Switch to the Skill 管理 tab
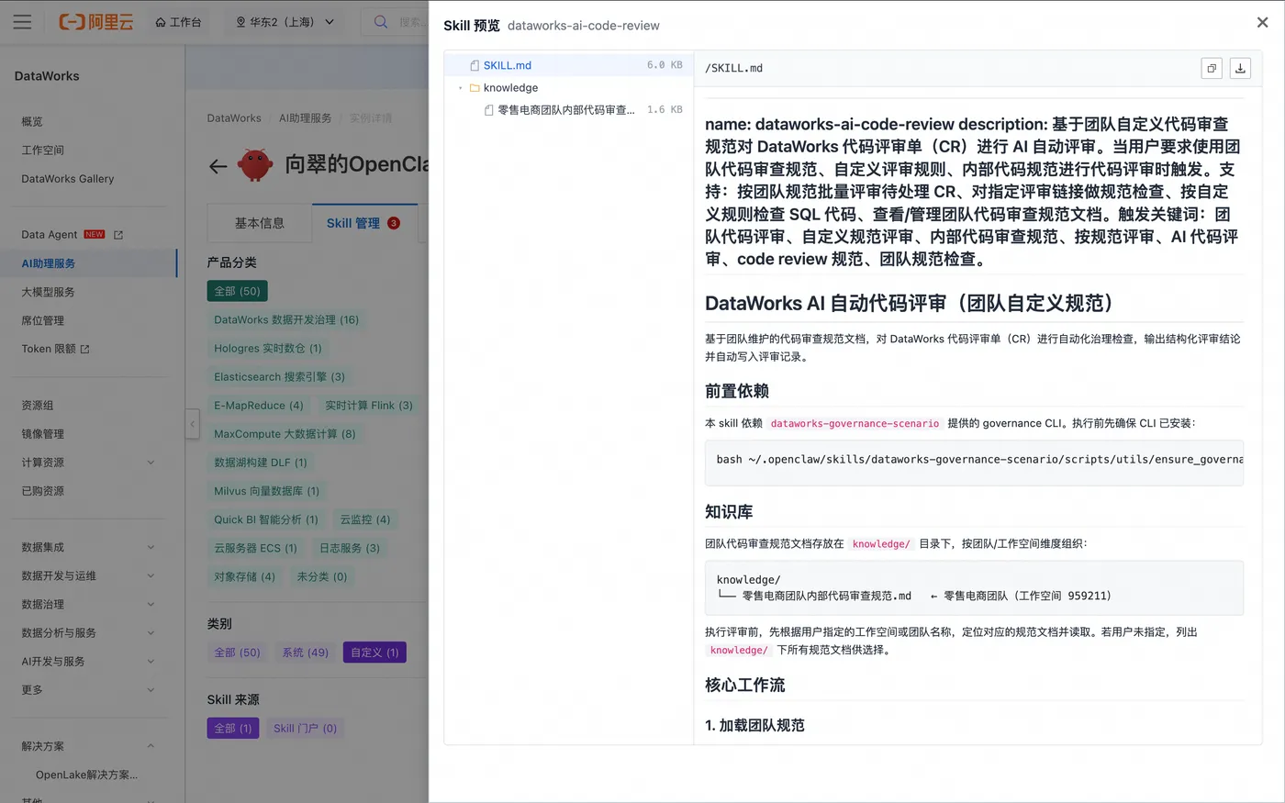 (363, 223)
